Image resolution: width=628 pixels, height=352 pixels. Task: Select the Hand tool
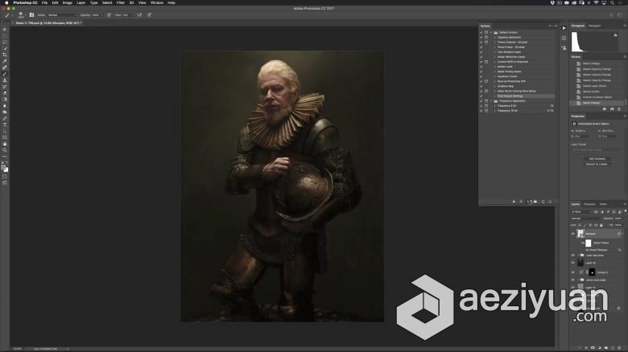pos(4,144)
